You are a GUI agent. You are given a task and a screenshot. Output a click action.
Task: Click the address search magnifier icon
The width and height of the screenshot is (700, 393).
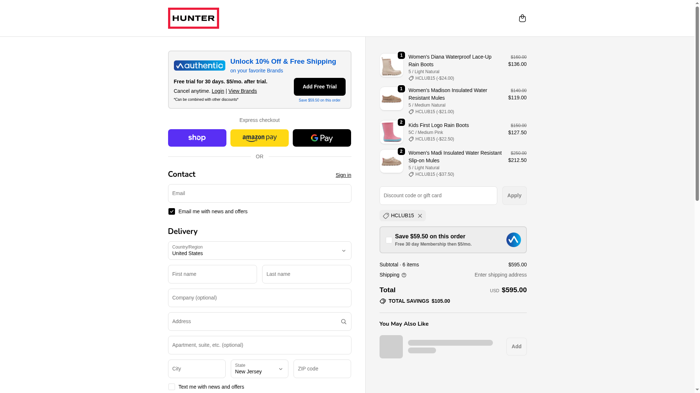coord(343,322)
